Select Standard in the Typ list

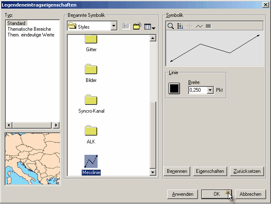[x=16, y=23]
